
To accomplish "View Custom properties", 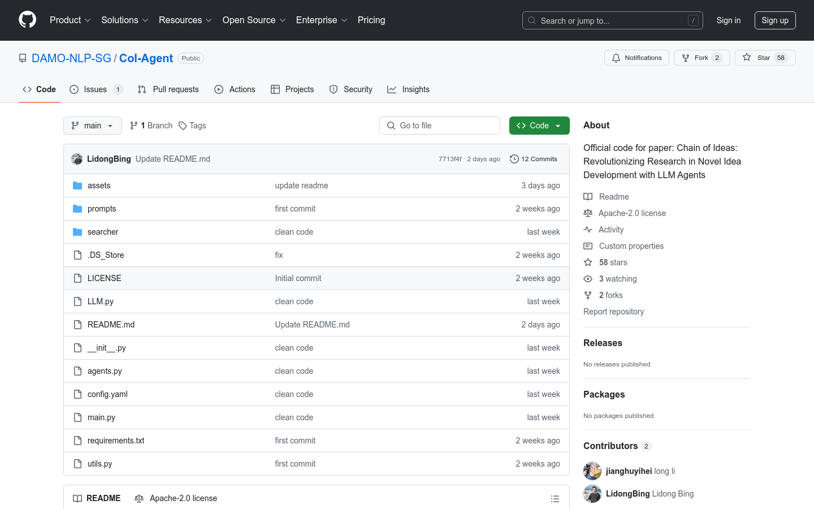I will (x=624, y=246).
